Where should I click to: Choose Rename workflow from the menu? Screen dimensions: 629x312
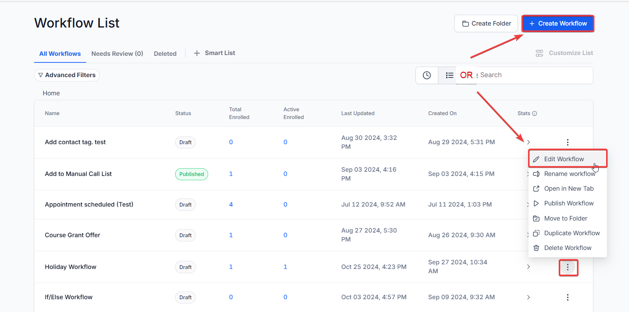(x=568, y=174)
